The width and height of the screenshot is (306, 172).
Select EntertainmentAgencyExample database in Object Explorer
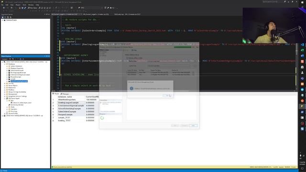pos(20,75)
